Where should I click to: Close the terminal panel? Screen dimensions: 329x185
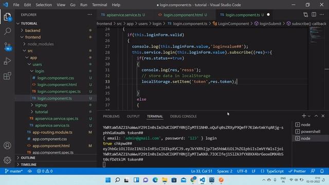click(x=323, y=116)
